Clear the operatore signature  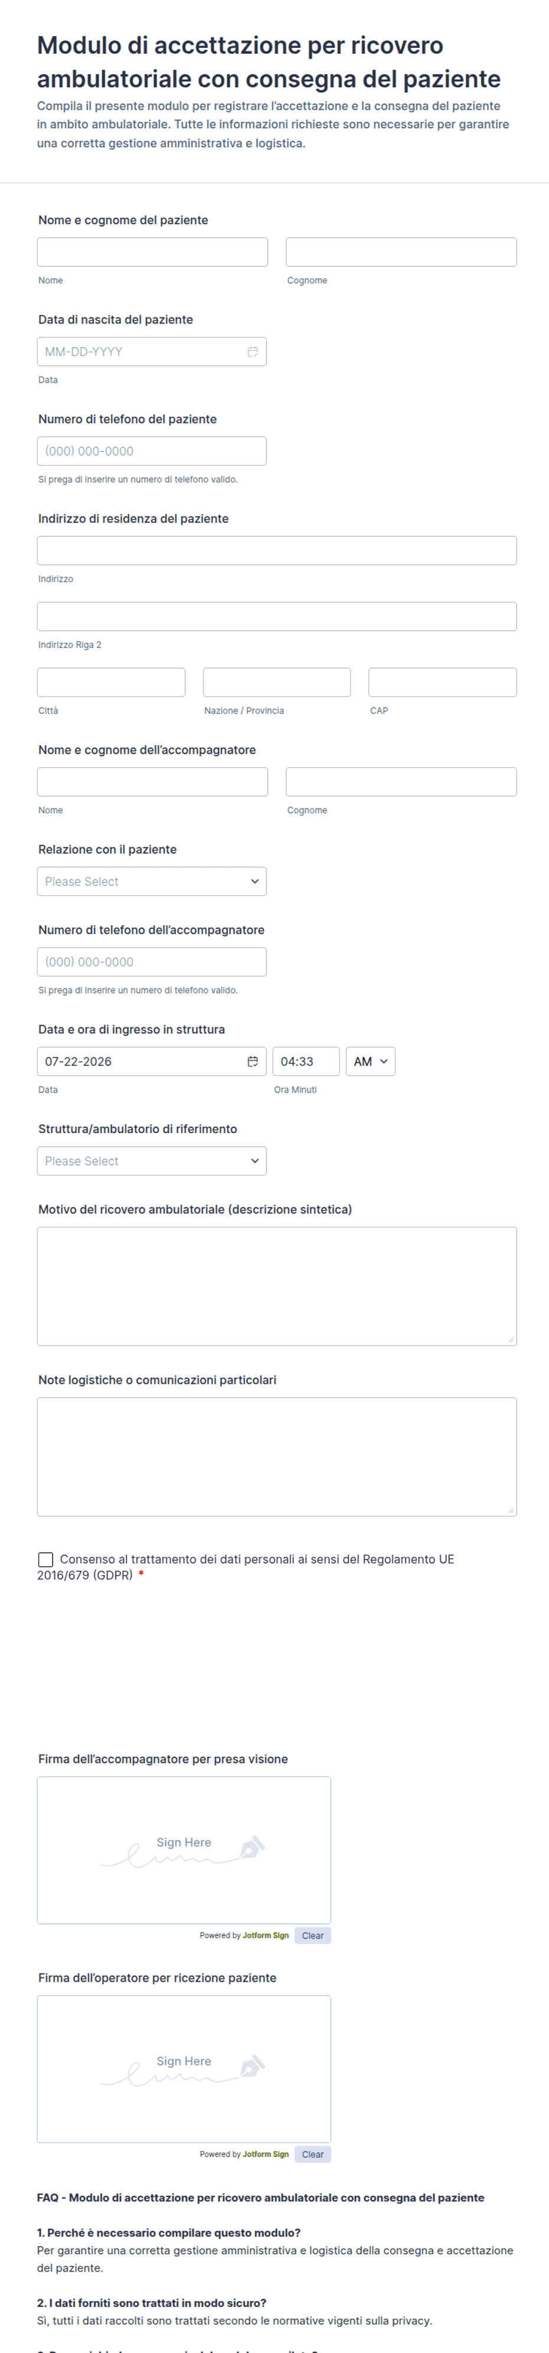click(x=312, y=2154)
